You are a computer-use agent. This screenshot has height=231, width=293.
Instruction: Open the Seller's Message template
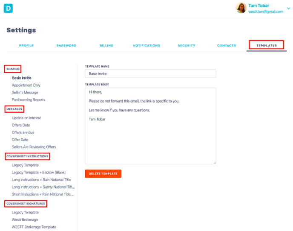[x=25, y=92]
